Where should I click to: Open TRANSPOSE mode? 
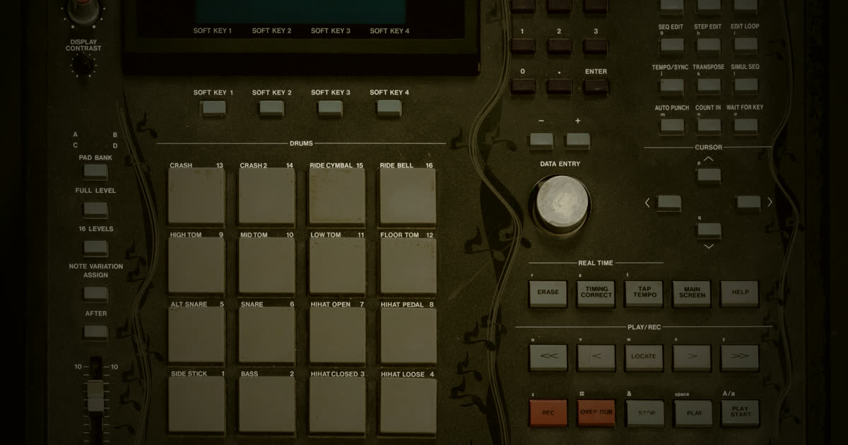click(708, 85)
